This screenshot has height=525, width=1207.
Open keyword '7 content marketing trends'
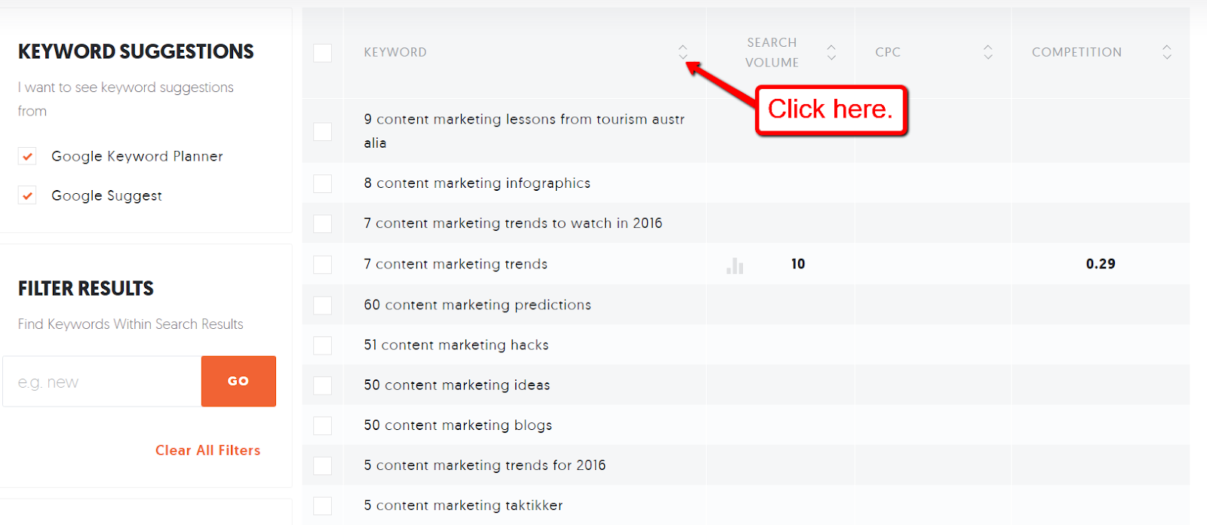pyautogui.click(x=456, y=264)
